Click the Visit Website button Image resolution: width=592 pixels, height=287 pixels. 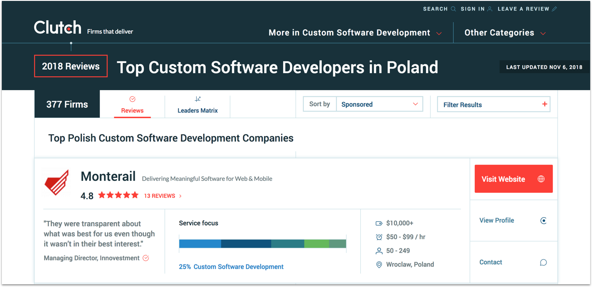514,179
